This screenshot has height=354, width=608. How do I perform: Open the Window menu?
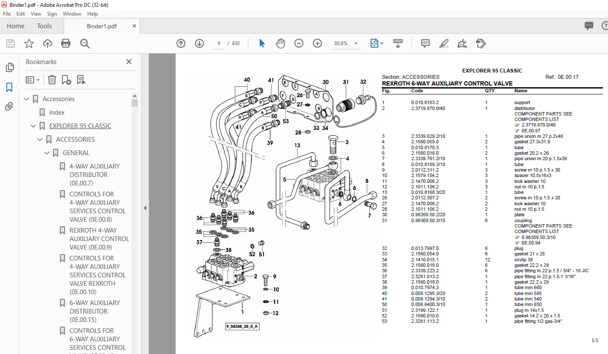(x=72, y=14)
